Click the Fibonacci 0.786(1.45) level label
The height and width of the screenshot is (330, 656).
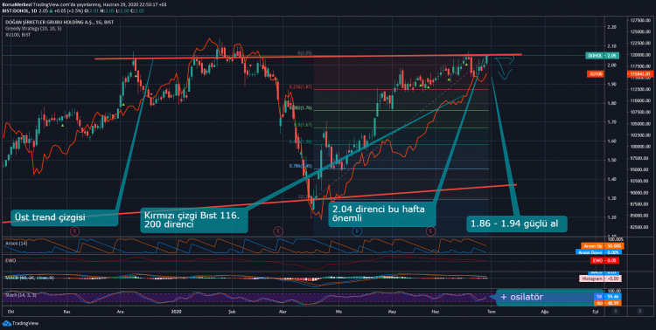[301, 166]
